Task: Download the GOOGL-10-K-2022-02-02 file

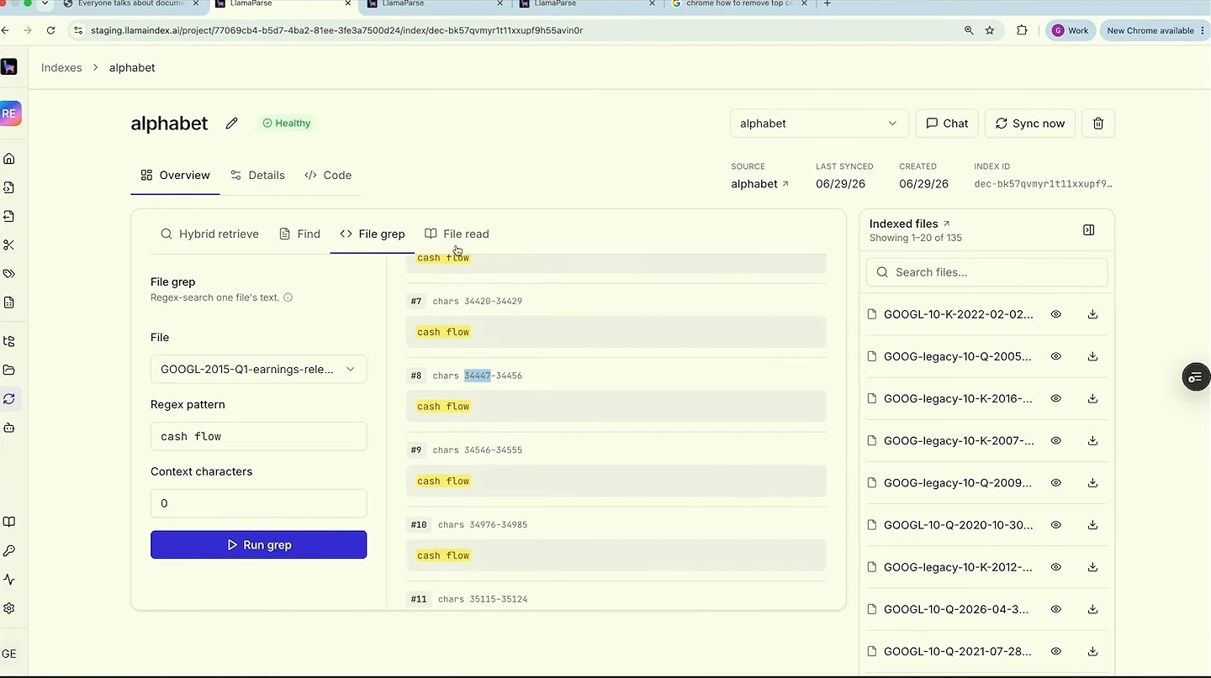Action: (x=1092, y=314)
